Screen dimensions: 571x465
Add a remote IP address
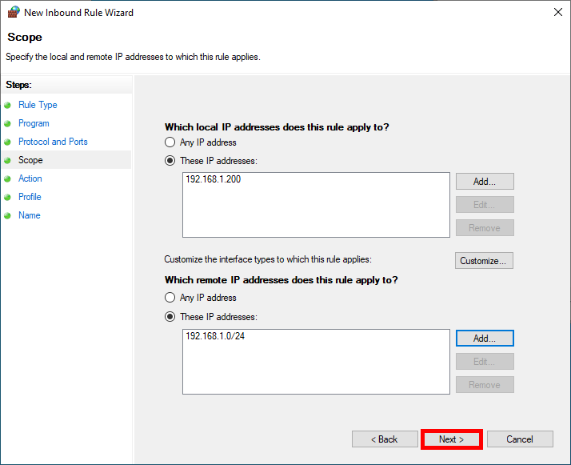(484, 339)
